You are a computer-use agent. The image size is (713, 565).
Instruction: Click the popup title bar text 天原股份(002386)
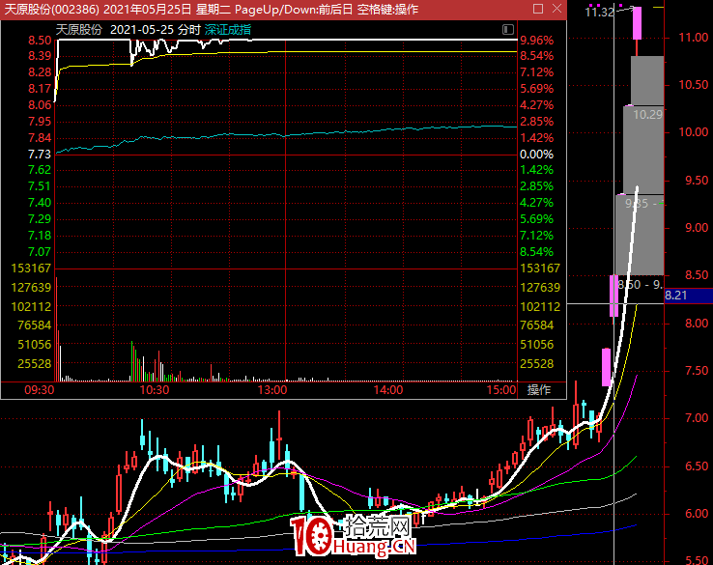pos(52,9)
